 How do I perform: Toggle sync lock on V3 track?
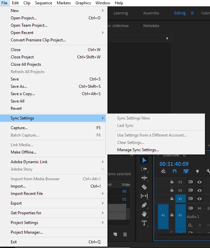click(x=191, y=182)
